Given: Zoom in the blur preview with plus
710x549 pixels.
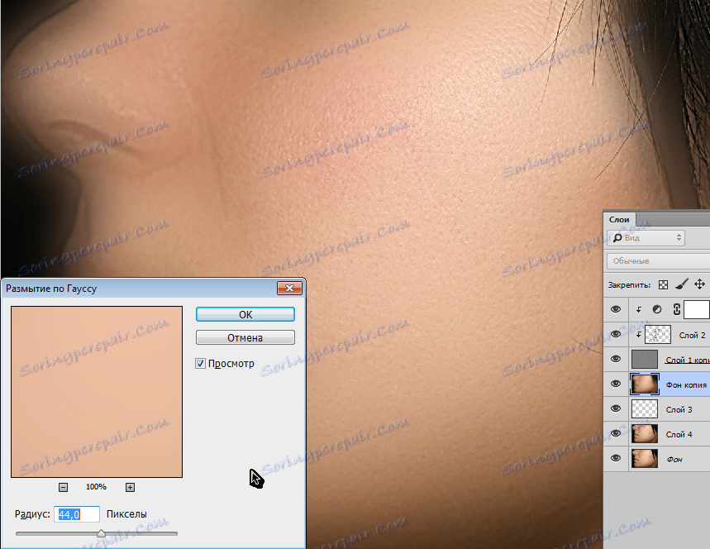Looking at the screenshot, I should (x=130, y=487).
